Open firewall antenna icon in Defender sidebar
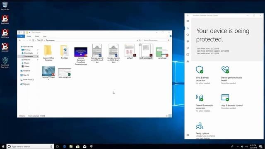 point(188,48)
